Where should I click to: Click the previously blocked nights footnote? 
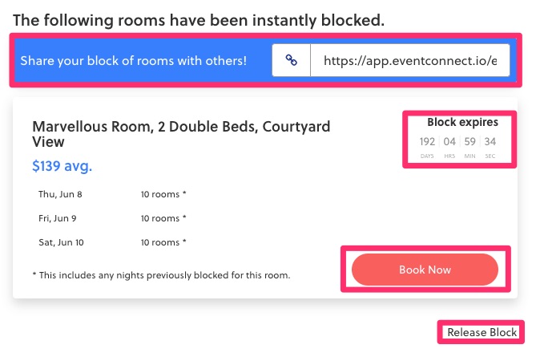(161, 275)
